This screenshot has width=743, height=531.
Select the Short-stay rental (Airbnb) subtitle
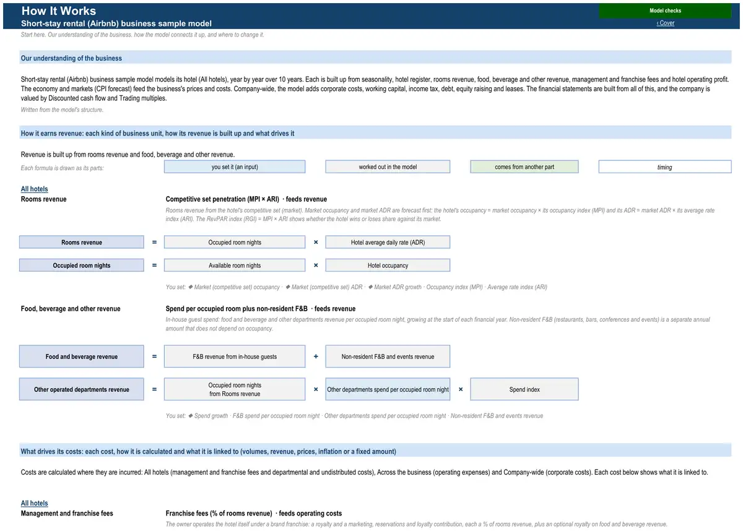(116, 23)
